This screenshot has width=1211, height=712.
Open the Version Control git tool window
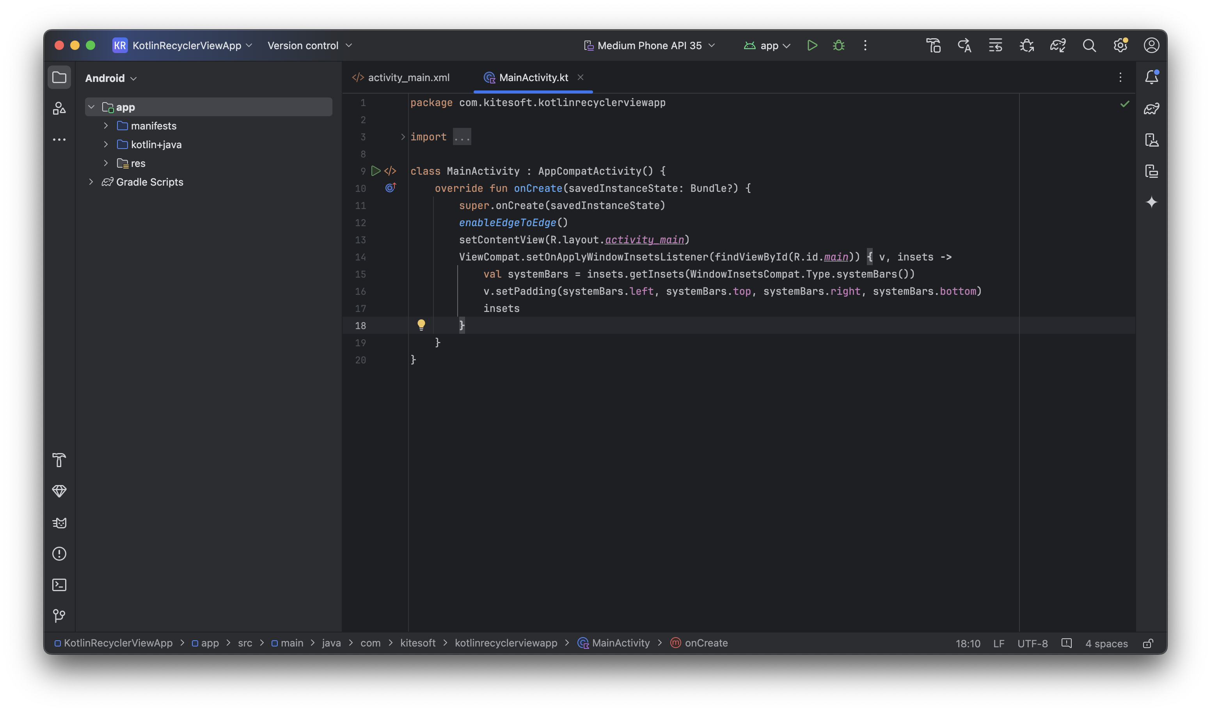click(x=59, y=615)
